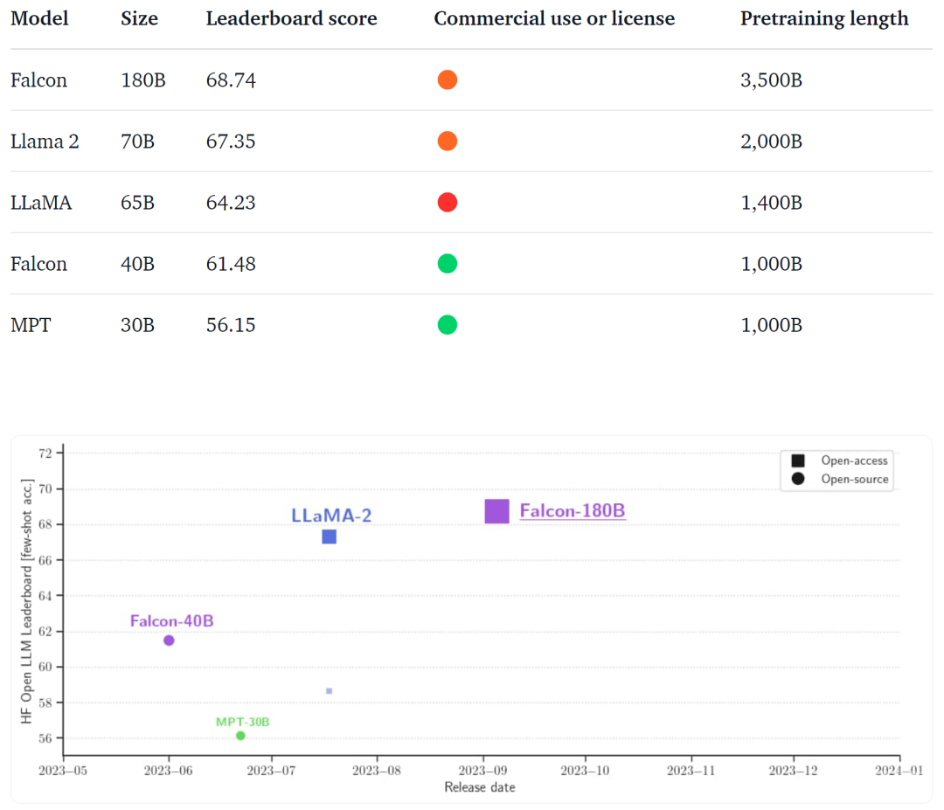Click the LLaMA-2 chart label
Viewport: 944px width, 810px height.
[x=331, y=516]
